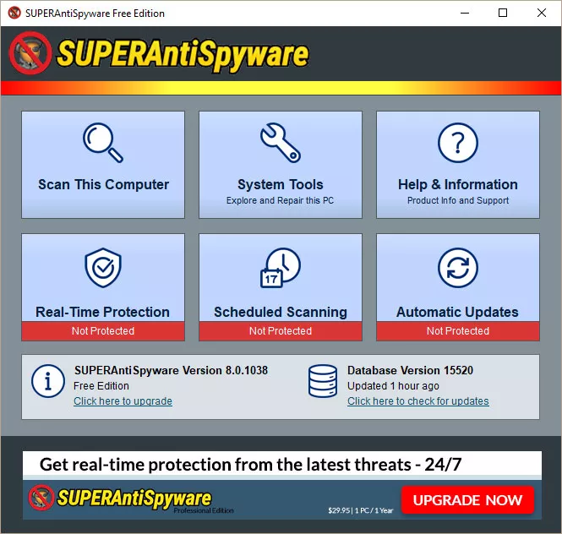Open System Tools tile label
562x534 pixels.
click(x=281, y=184)
